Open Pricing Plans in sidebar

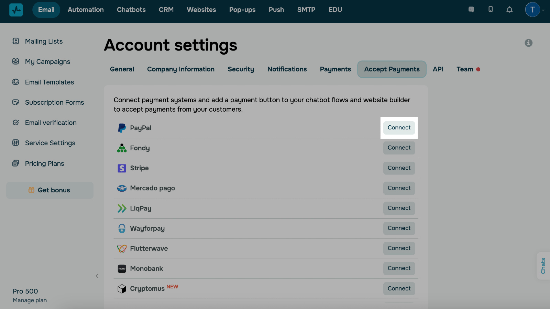click(x=44, y=163)
